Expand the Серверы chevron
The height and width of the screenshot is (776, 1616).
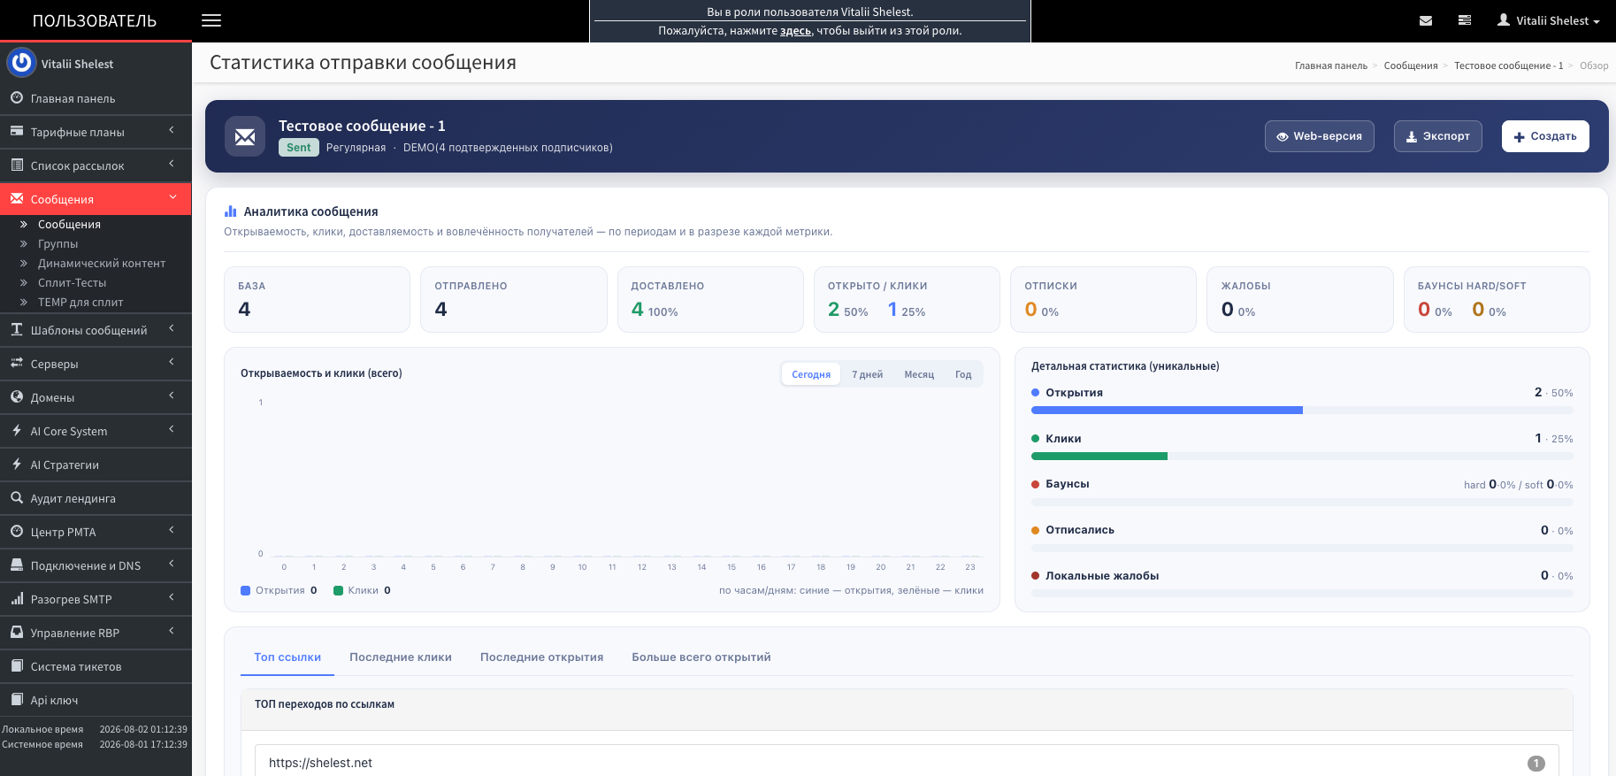[x=172, y=362]
